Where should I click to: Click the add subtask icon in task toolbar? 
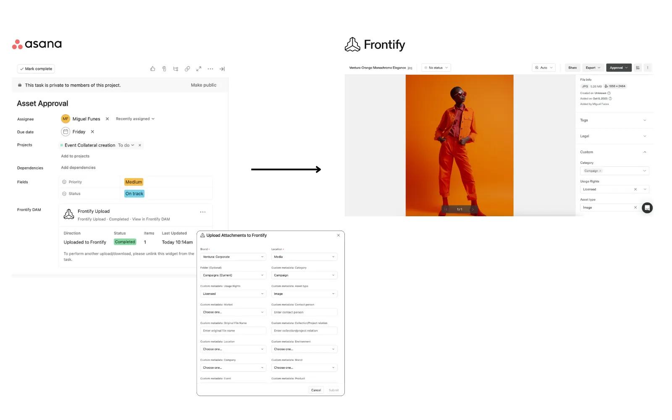tap(176, 69)
